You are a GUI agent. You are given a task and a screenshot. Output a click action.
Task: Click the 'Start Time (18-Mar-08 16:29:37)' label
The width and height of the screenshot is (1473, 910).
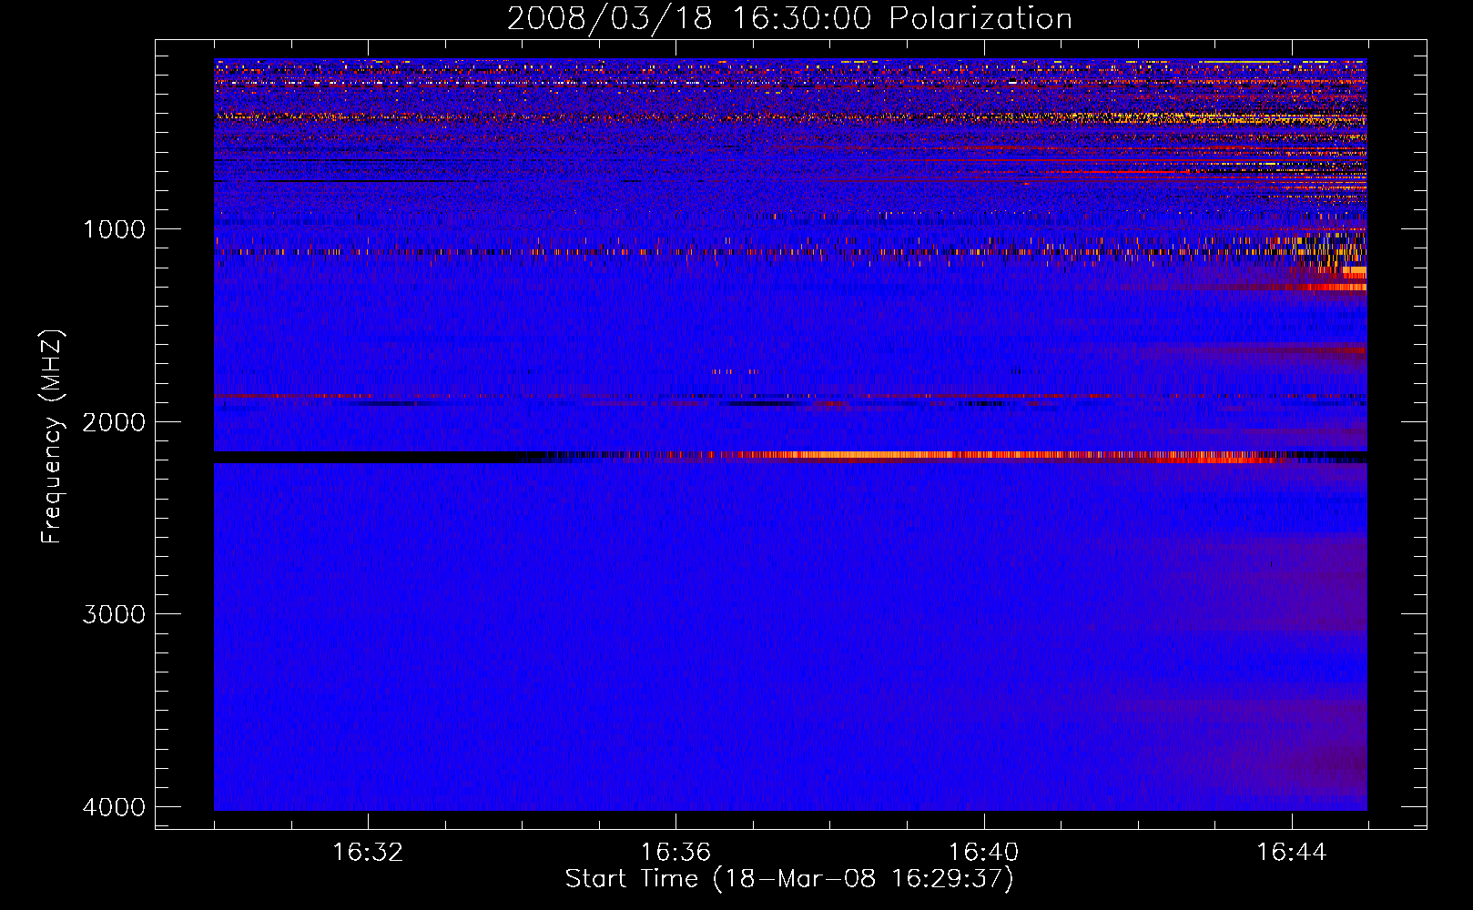pos(789,879)
